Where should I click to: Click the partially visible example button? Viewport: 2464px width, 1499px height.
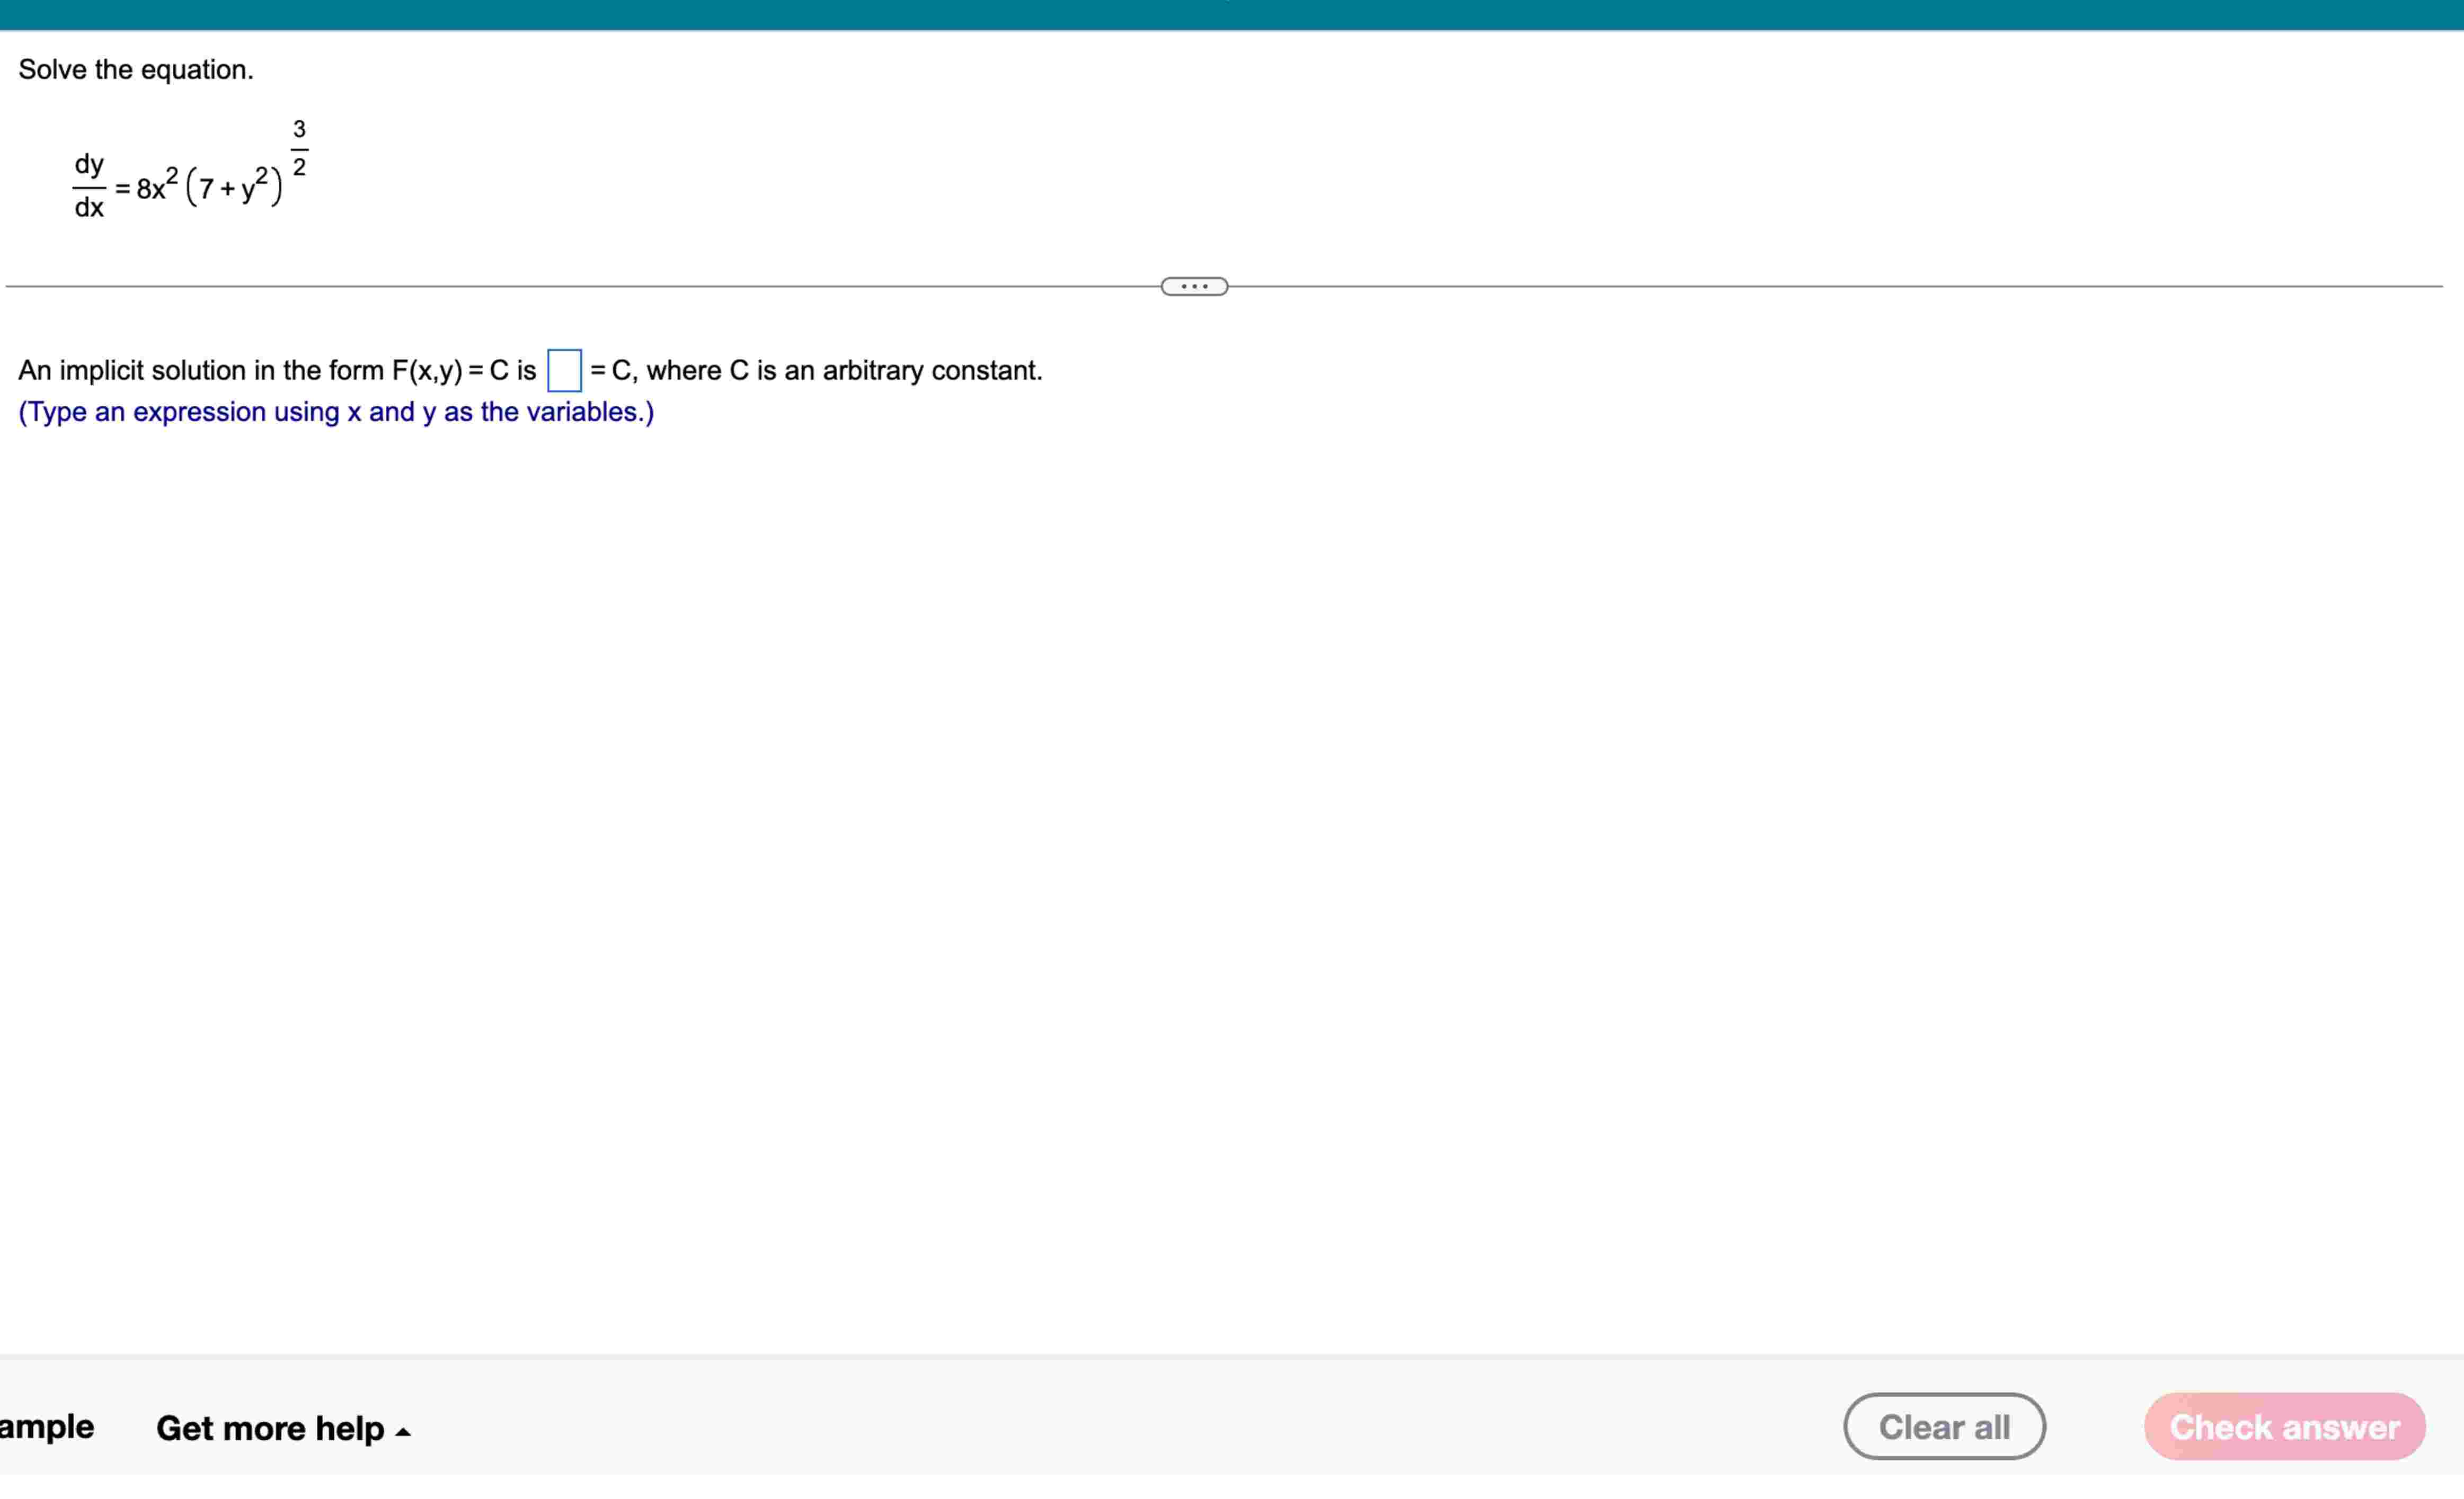click(46, 1426)
